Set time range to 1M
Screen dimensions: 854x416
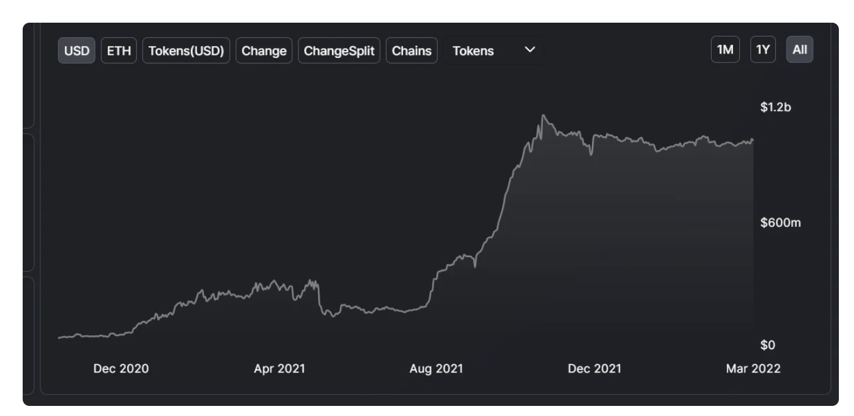(x=726, y=50)
